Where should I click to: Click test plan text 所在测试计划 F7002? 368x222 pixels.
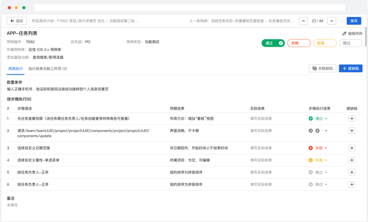pos(85,21)
